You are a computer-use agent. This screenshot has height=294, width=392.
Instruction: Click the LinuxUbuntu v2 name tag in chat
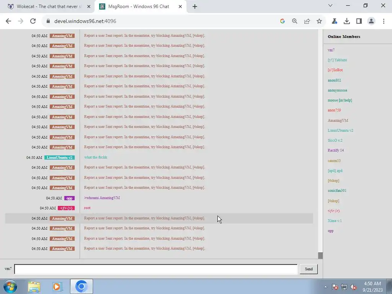click(x=59, y=157)
